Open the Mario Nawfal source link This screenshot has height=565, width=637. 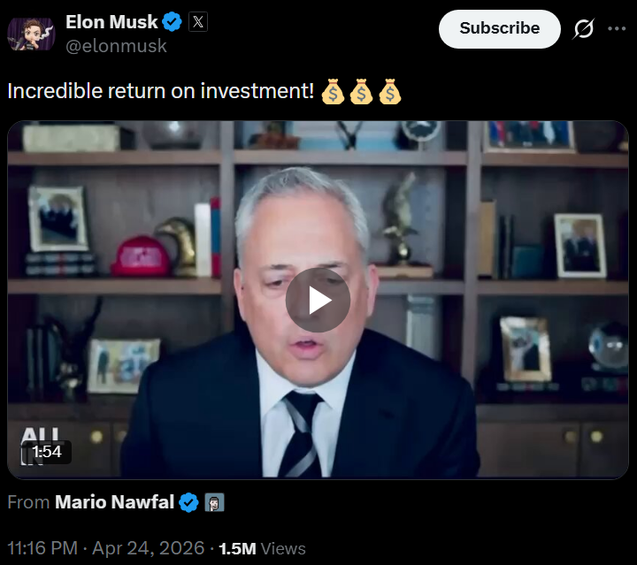114,502
